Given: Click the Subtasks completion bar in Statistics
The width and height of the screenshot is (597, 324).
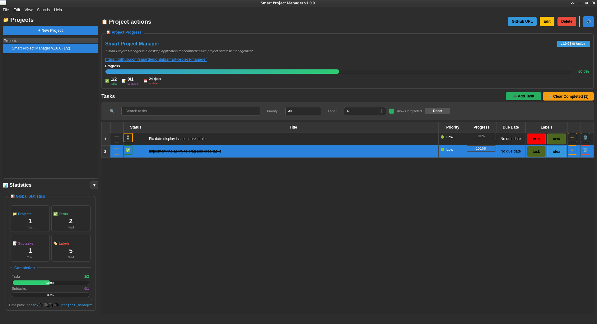Looking at the screenshot, I should pyautogui.click(x=50, y=295).
